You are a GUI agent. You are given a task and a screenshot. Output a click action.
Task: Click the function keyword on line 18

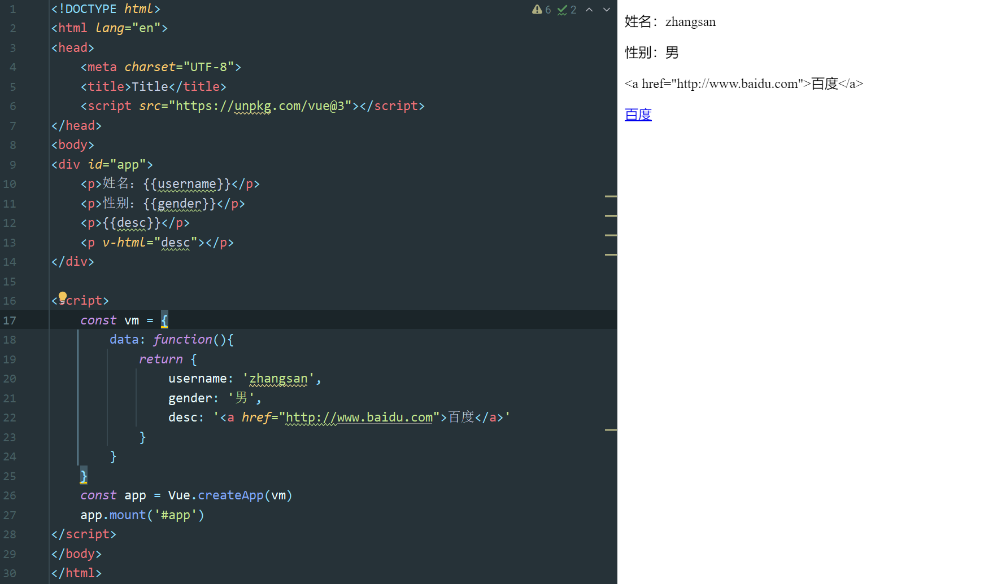(182, 340)
